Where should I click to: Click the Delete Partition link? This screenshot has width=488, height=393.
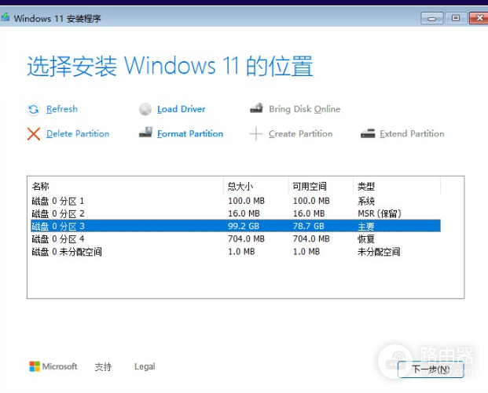[78, 134]
